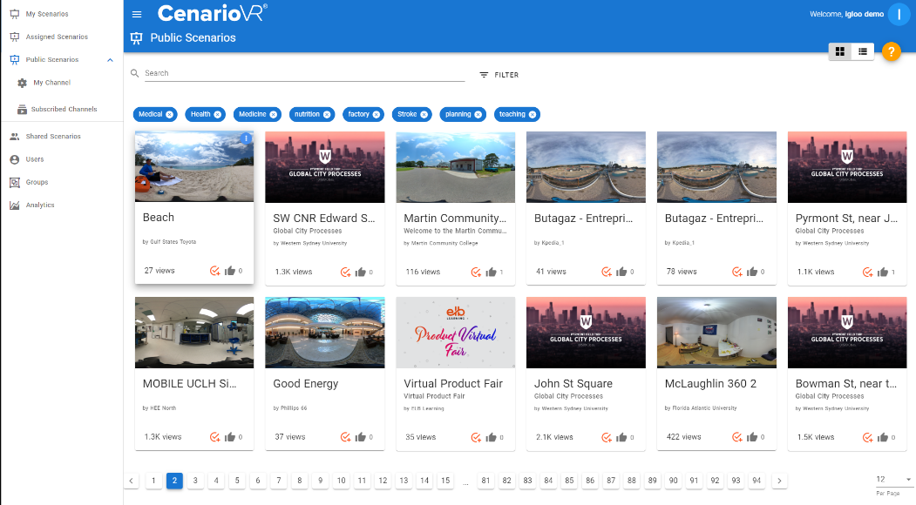Remove the Medical filter tag
This screenshot has width=916, height=505.
170,114
